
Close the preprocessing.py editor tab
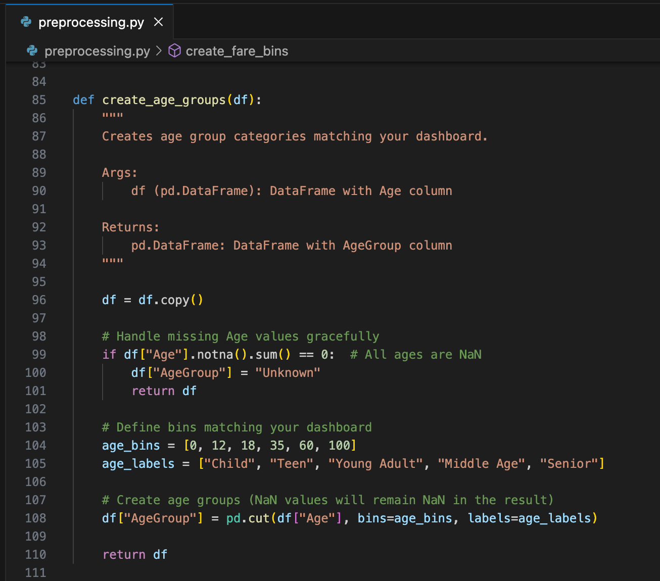click(x=158, y=22)
